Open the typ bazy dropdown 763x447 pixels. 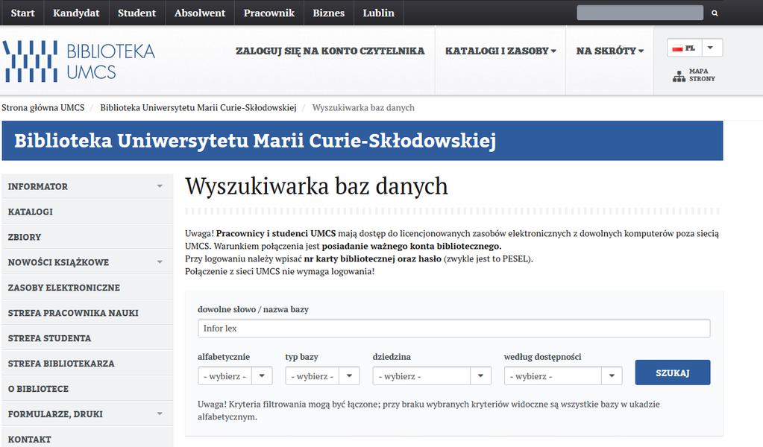(322, 375)
